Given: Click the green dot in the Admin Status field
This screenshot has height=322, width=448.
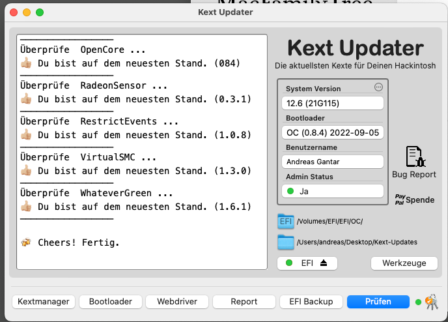Looking at the screenshot, I should (290, 191).
